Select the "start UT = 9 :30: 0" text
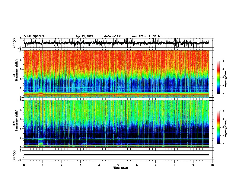The image size is (239, 185). [x=146, y=36]
